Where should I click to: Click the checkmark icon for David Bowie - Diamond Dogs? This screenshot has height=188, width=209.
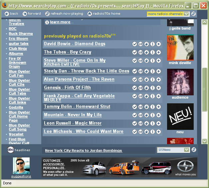pos(135,44)
